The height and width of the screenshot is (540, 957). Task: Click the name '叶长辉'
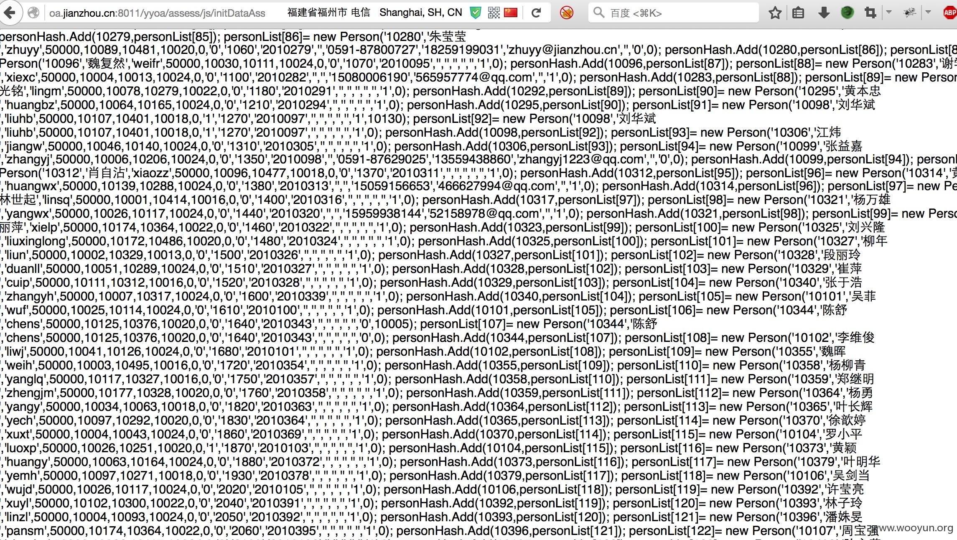point(853,406)
